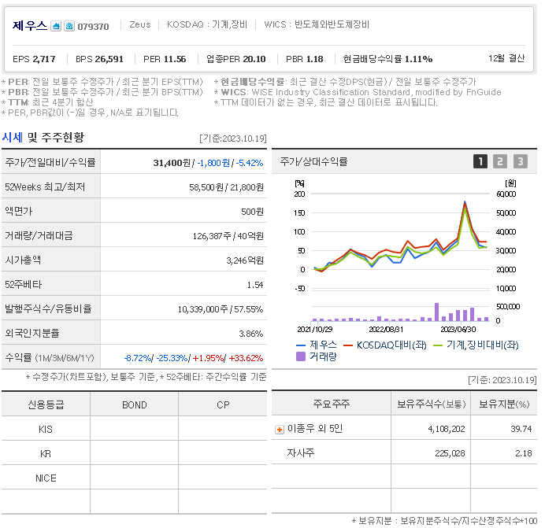This screenshot has height=528, width=545.
Task: Click the 39.74 ownership percent
Action: (521, 430)
